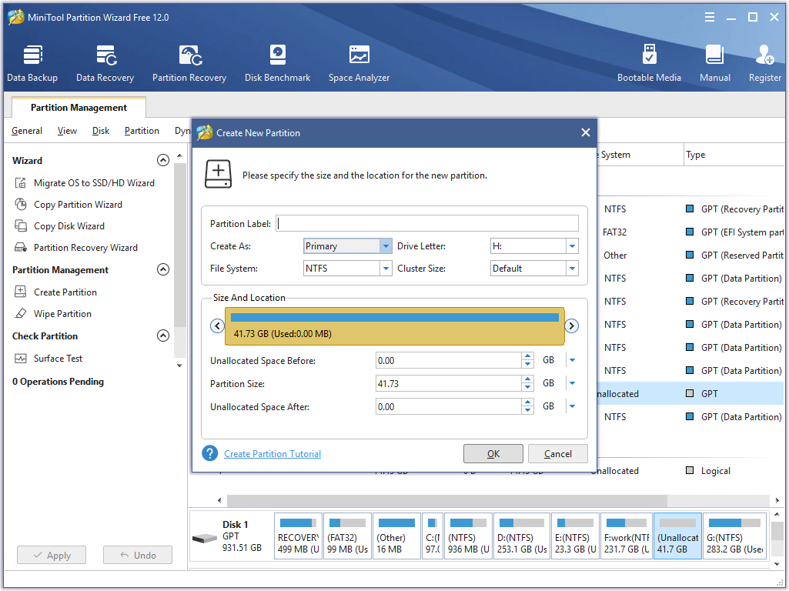789x591 pixels.
Task: Open the General menu
Action: [x=27, y=131]
